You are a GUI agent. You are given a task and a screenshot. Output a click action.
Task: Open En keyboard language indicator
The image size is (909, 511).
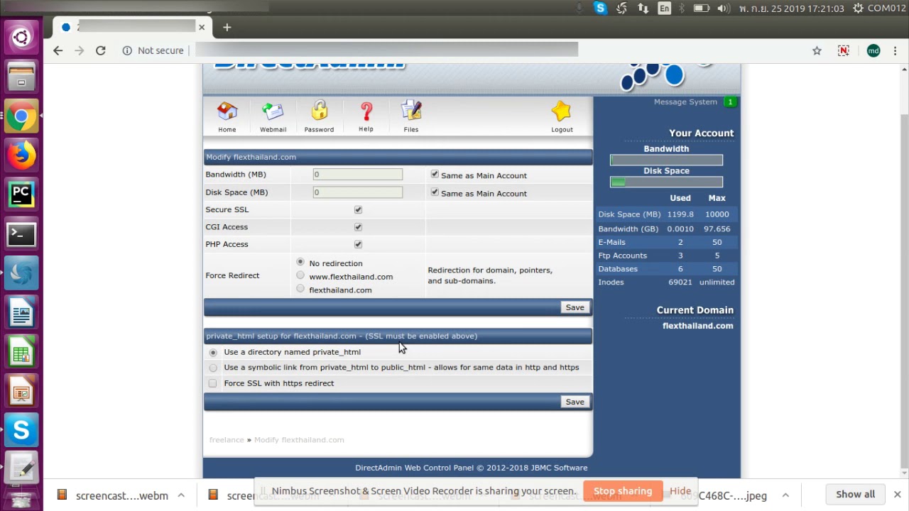[665, 9]
